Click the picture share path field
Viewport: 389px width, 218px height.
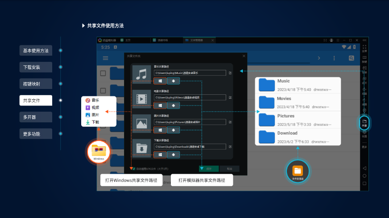tap(190, 122)
